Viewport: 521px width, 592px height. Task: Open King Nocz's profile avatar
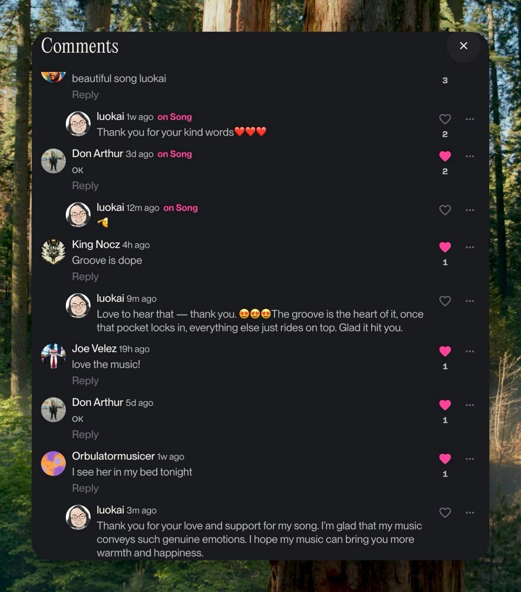[x=53, y=252]
